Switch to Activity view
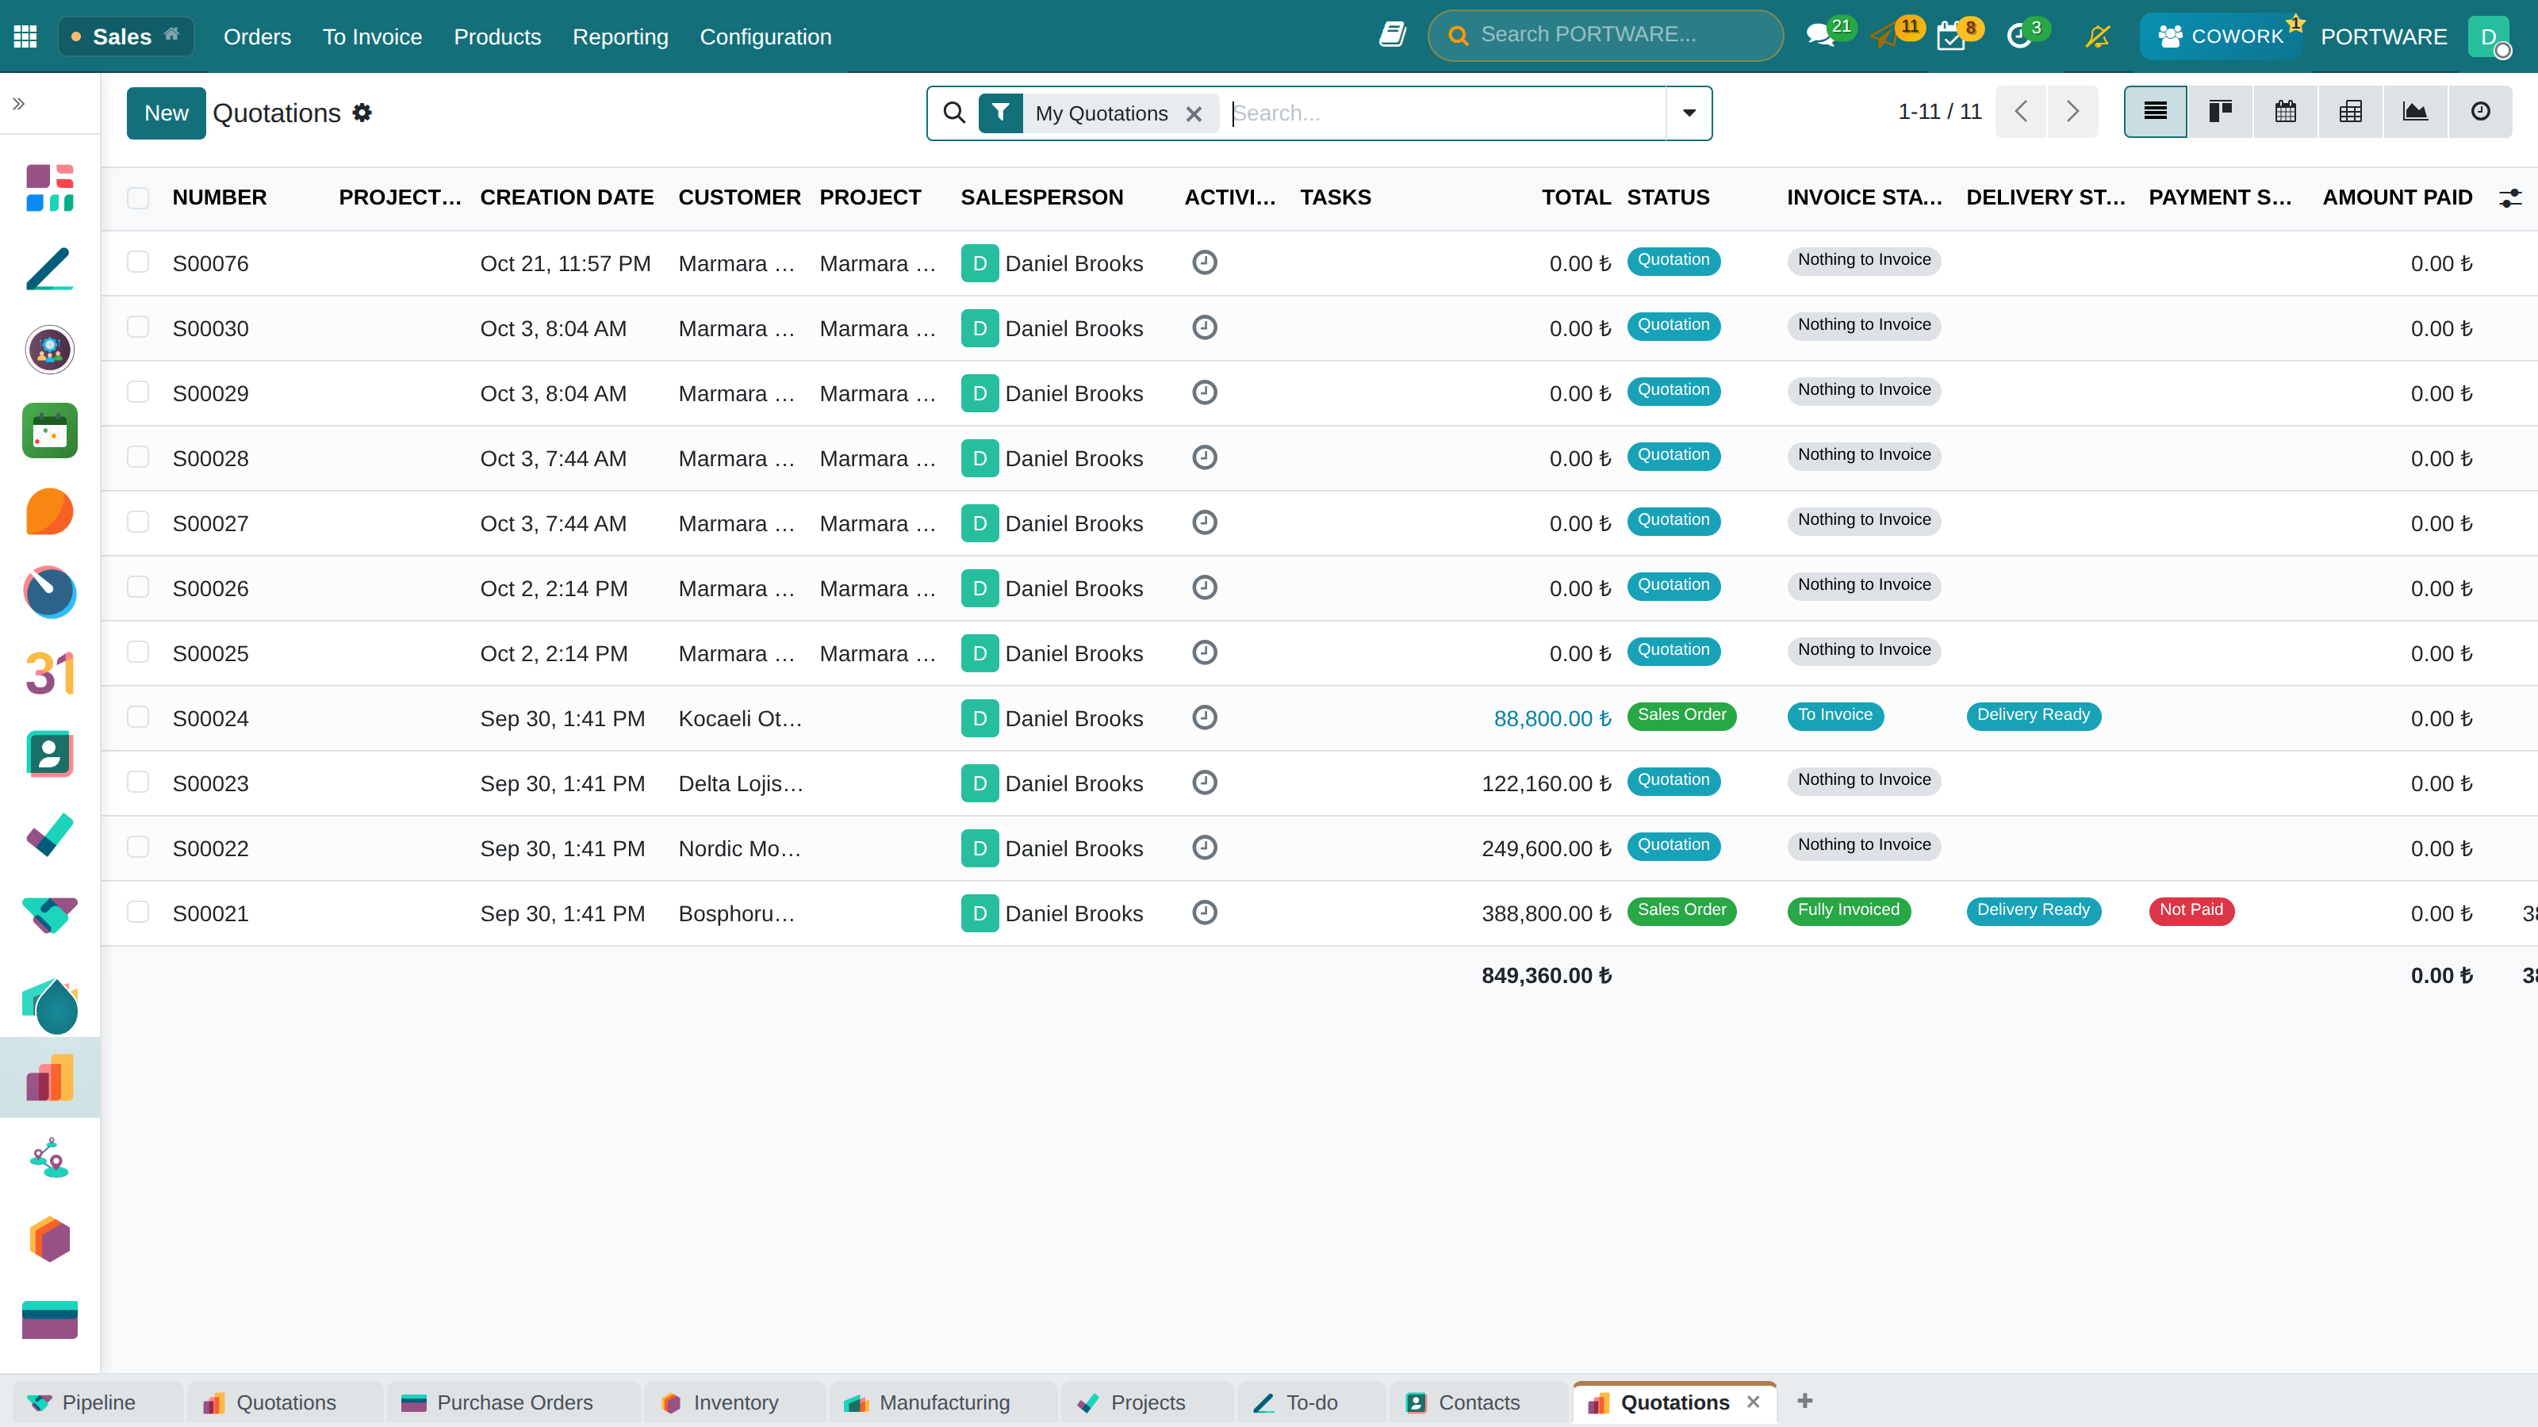Image resolution: width=2538 pixels, height=1427 pixels. pos(2480,111)
